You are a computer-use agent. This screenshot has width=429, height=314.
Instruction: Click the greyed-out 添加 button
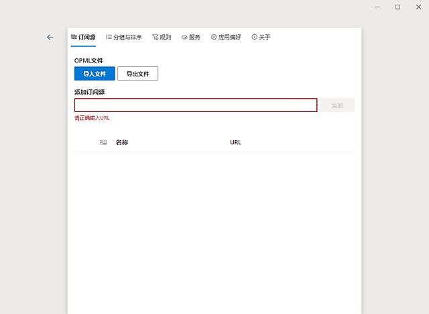337,105
